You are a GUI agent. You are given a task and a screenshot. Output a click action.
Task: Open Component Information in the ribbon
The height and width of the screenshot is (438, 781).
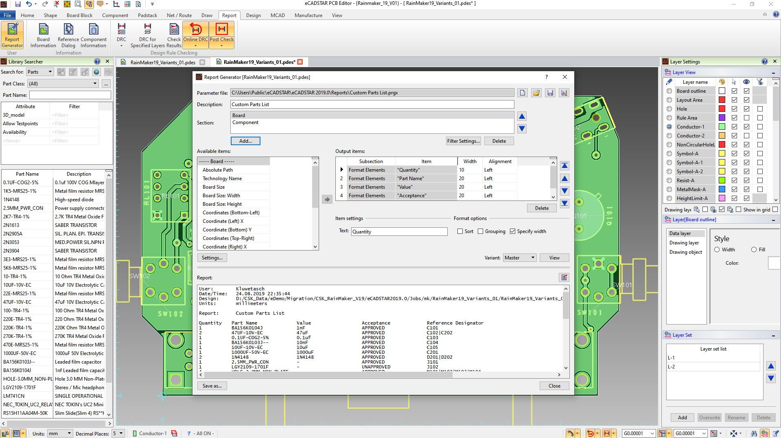coord(94,35)
